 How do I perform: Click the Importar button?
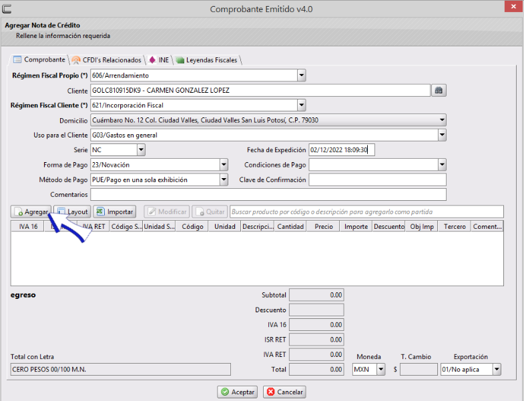pyautogui.click(x=115, y=212)
